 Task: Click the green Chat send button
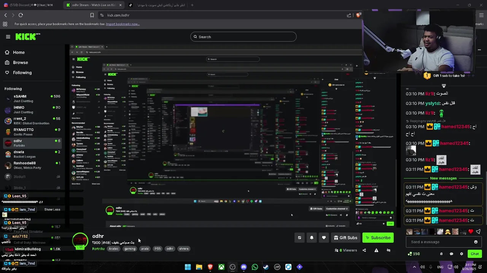(x=475, y=254)
